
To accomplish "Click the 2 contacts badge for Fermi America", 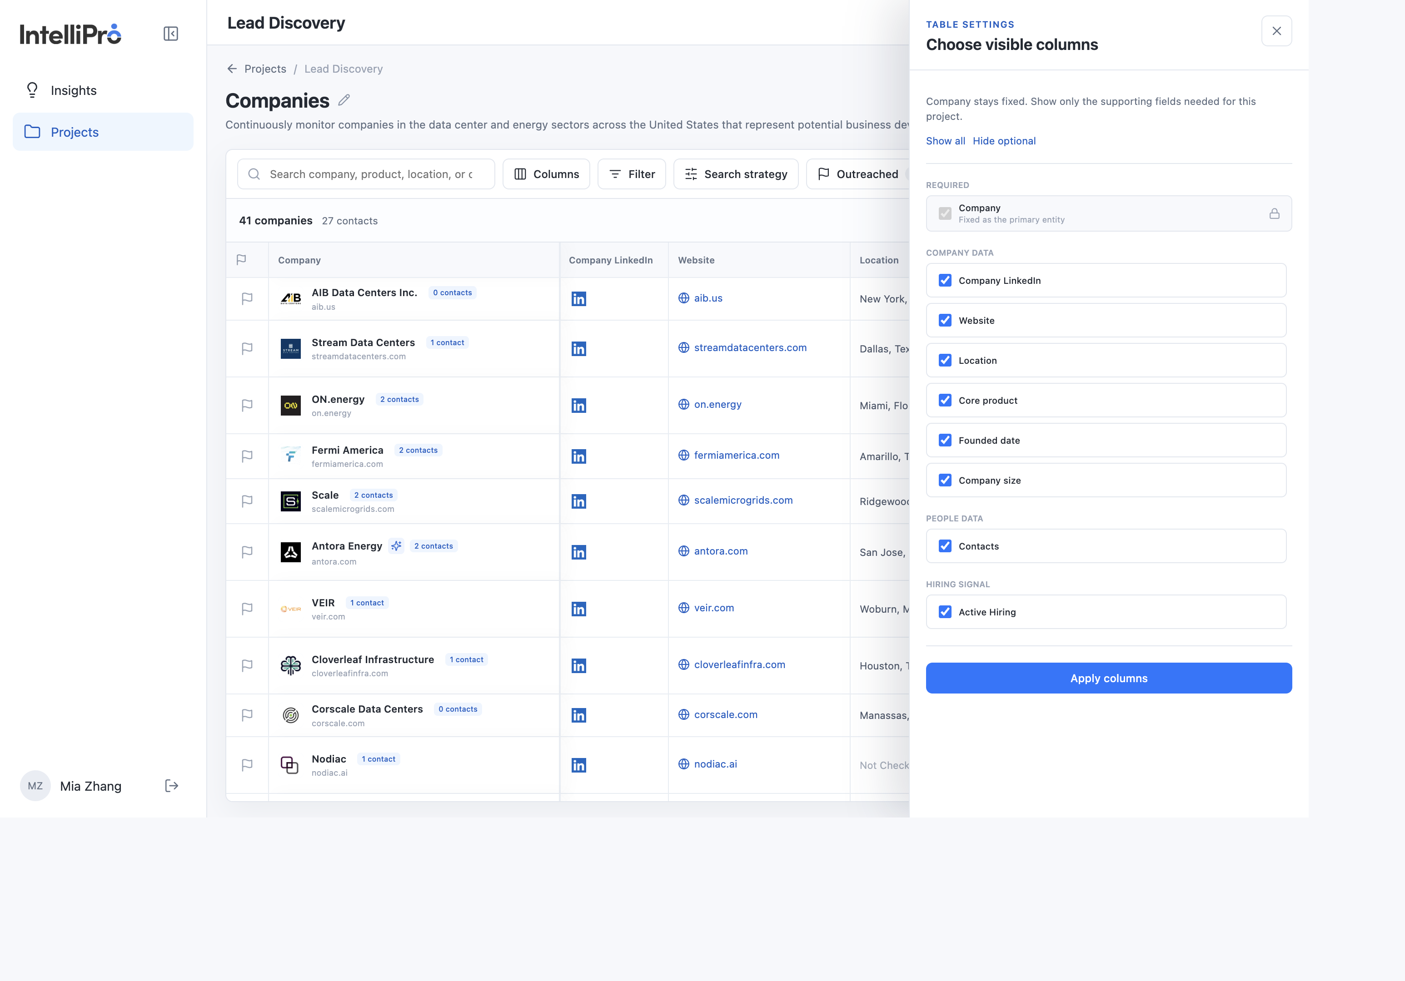I will (419, 450).
